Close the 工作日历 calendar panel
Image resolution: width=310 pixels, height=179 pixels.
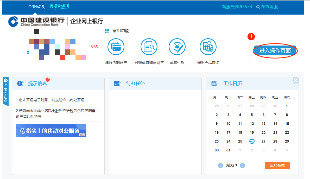(295, 80)
